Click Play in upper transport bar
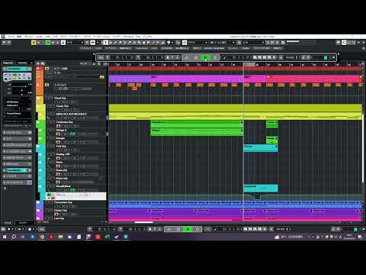366x275 pixels. (206, 57)
